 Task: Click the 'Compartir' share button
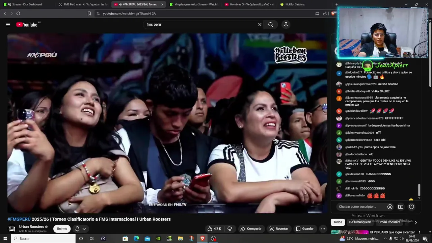pos(251,229)
